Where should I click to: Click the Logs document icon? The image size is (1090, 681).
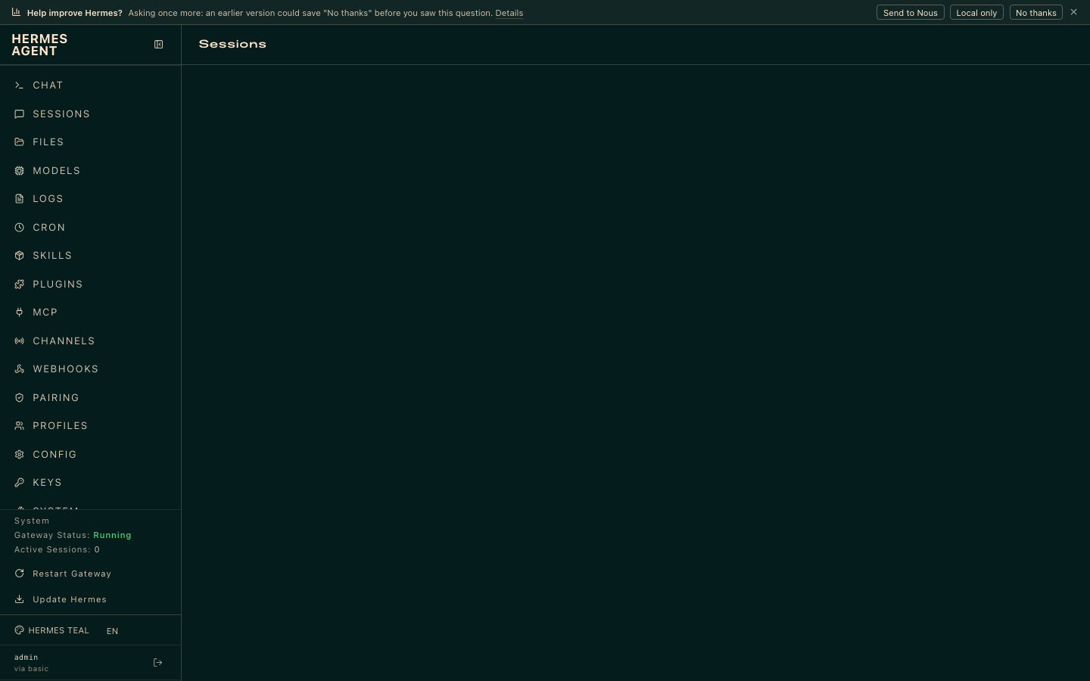[x=19, y=199]
